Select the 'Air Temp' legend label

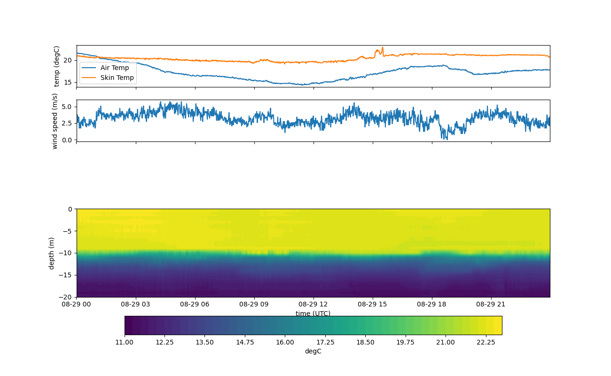click(x=114, y=68)
